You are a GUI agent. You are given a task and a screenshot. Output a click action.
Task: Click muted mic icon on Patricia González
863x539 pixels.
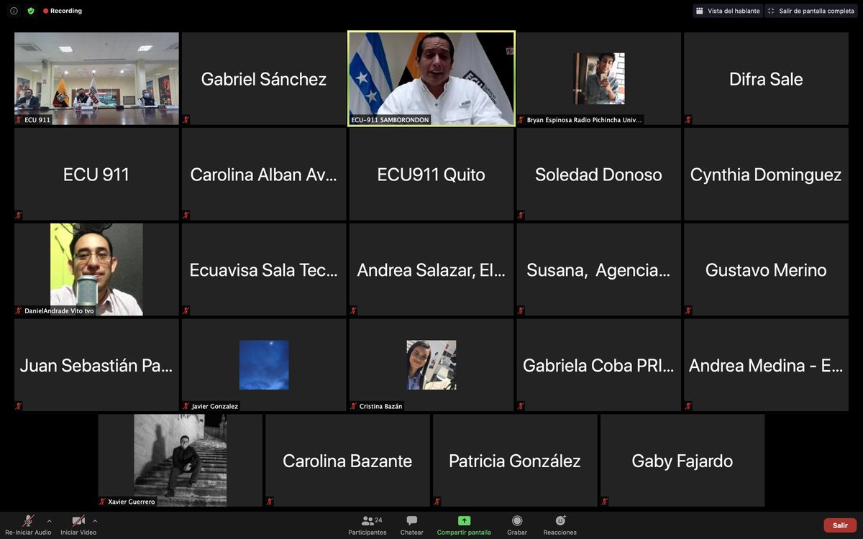point(437,502)
